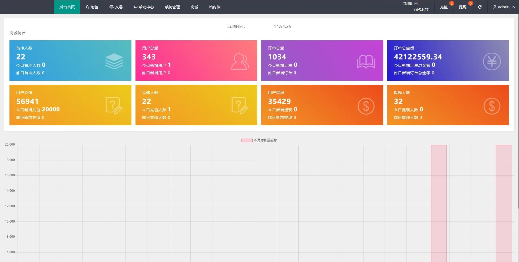Click the yen icon on 订单总金额 card

(x=492, y=61)
